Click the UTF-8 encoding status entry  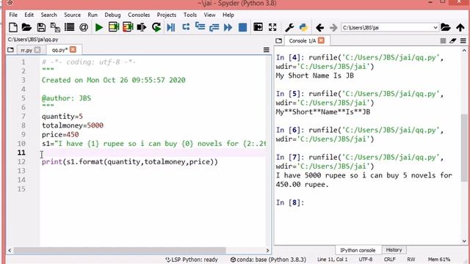[x=366, y=260]
